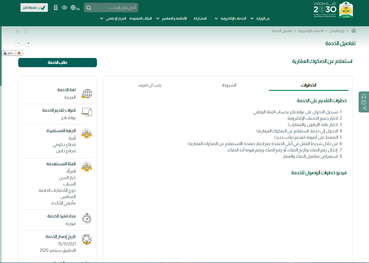Screen dimensions: 369x263
Task: Click the المحامين target group entry
Action: (x=68, y=197)
